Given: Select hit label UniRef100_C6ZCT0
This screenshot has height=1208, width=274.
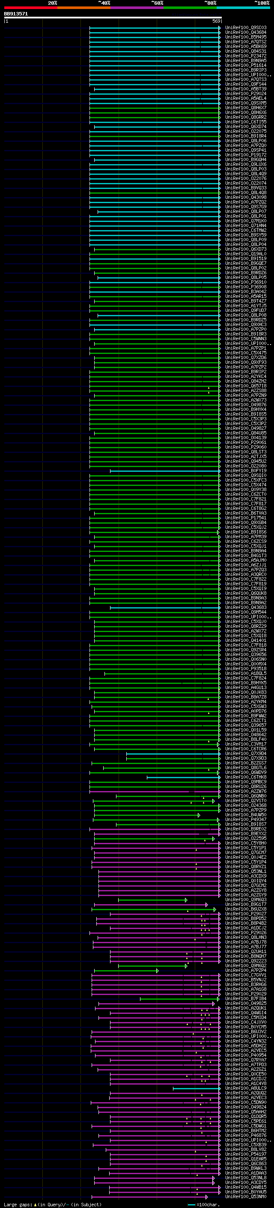Looking at the screenshot, I should point(246,494).
